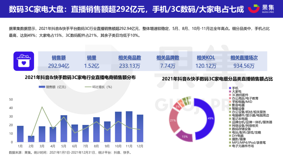This screenshot has width=283, height=159.
Task: Click the 办公用品/电子教育 legend swatch
Action: (x=230, y=98)
